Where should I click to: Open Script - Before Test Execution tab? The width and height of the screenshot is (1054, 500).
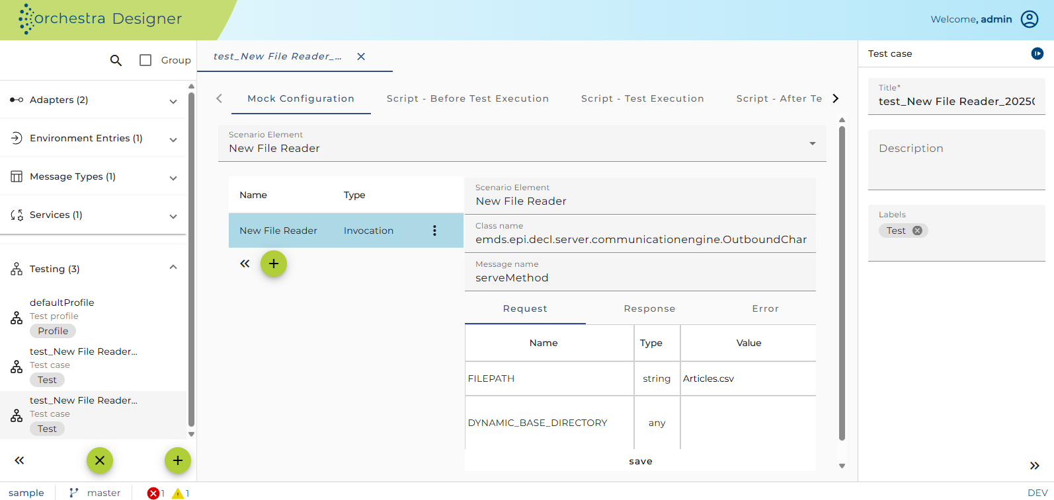[467, 98]
